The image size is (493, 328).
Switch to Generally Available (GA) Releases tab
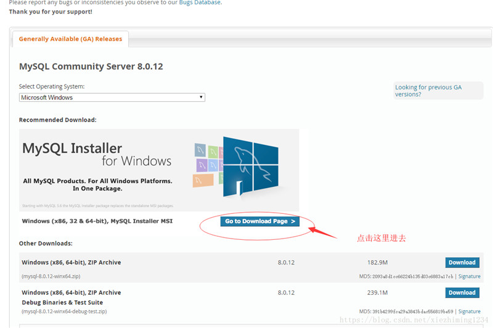pyautogui.click(x=70, y=39)
